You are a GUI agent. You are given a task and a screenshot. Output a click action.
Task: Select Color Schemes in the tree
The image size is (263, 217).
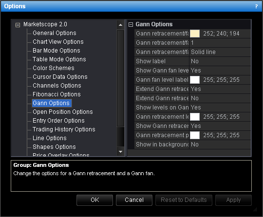point(54,68)
